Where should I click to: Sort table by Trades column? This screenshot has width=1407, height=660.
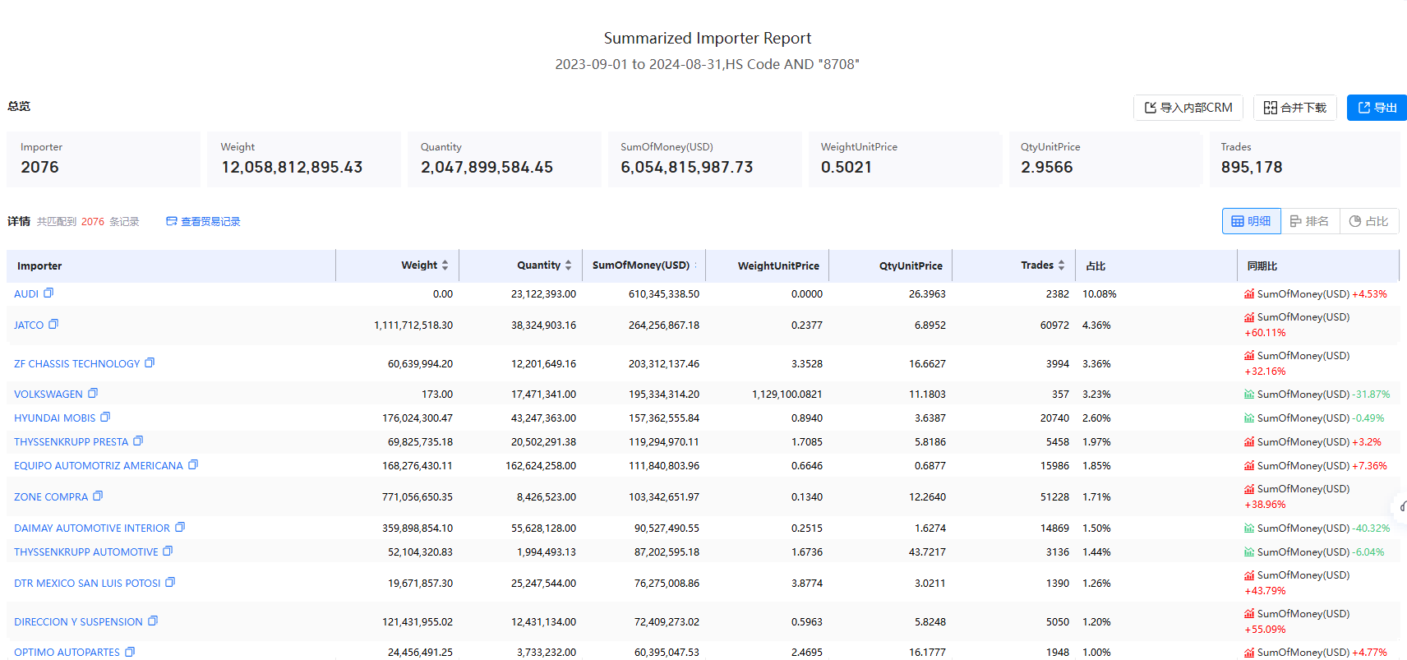tap(1061, 265)
